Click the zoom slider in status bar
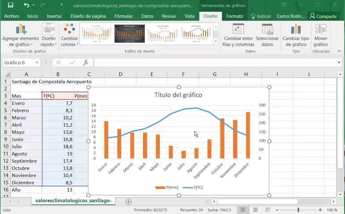 (x=298, y=210)
